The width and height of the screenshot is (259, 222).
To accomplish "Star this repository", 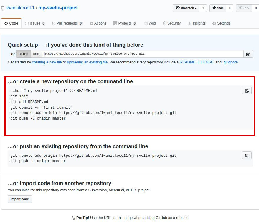I will 217,8.
